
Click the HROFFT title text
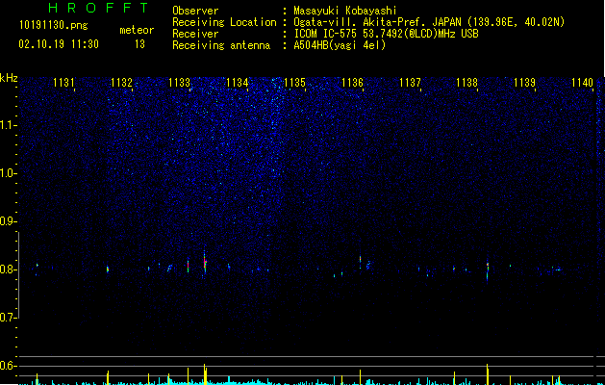pos(98,8)
